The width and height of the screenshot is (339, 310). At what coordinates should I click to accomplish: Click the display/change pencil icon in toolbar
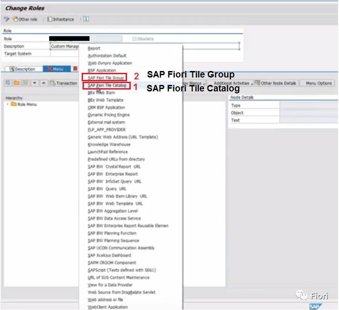click(6, 19)
